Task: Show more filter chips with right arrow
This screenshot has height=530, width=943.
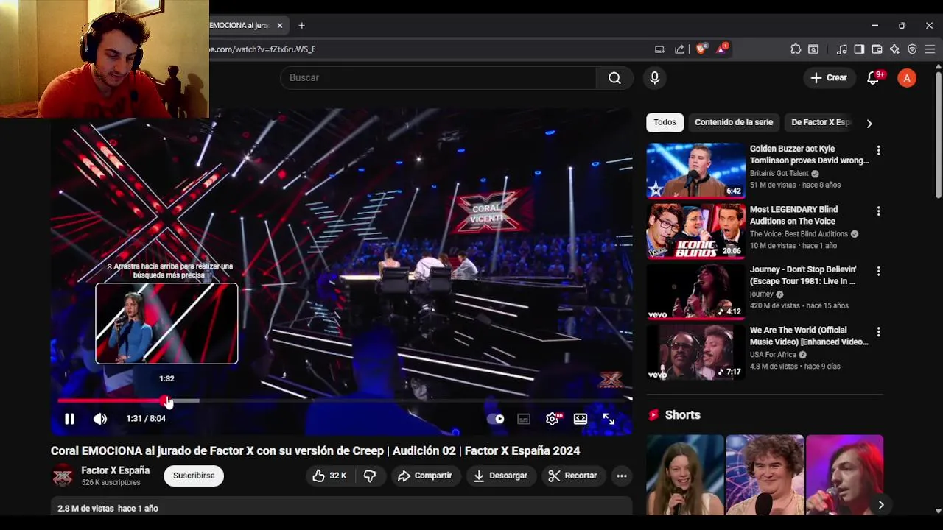Action: pyautogui.click(x=869, y=123)
